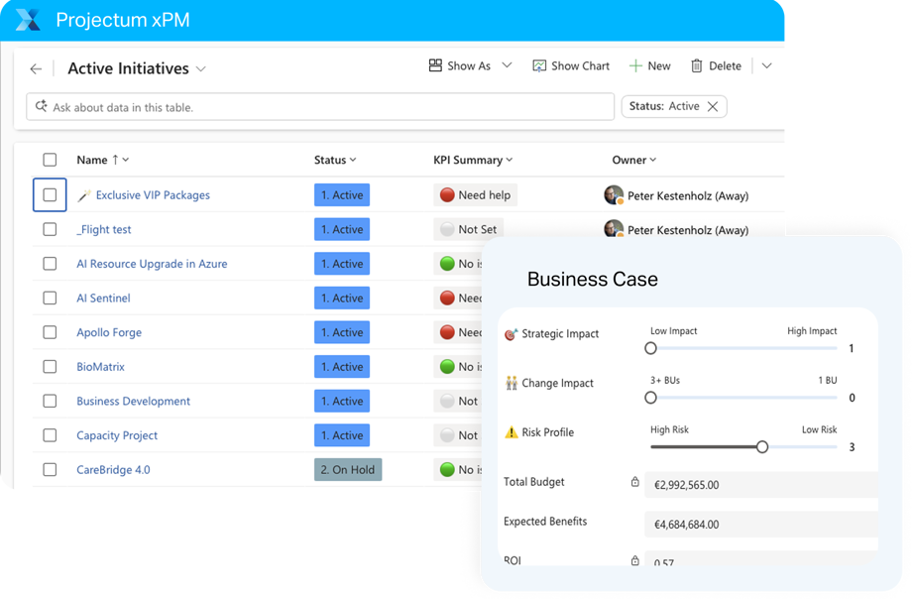Sort by the Name column header

coord(92,160)
